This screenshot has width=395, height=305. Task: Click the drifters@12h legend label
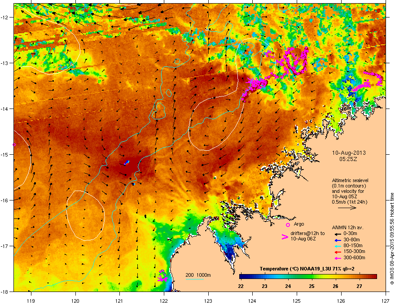point(307,236)
